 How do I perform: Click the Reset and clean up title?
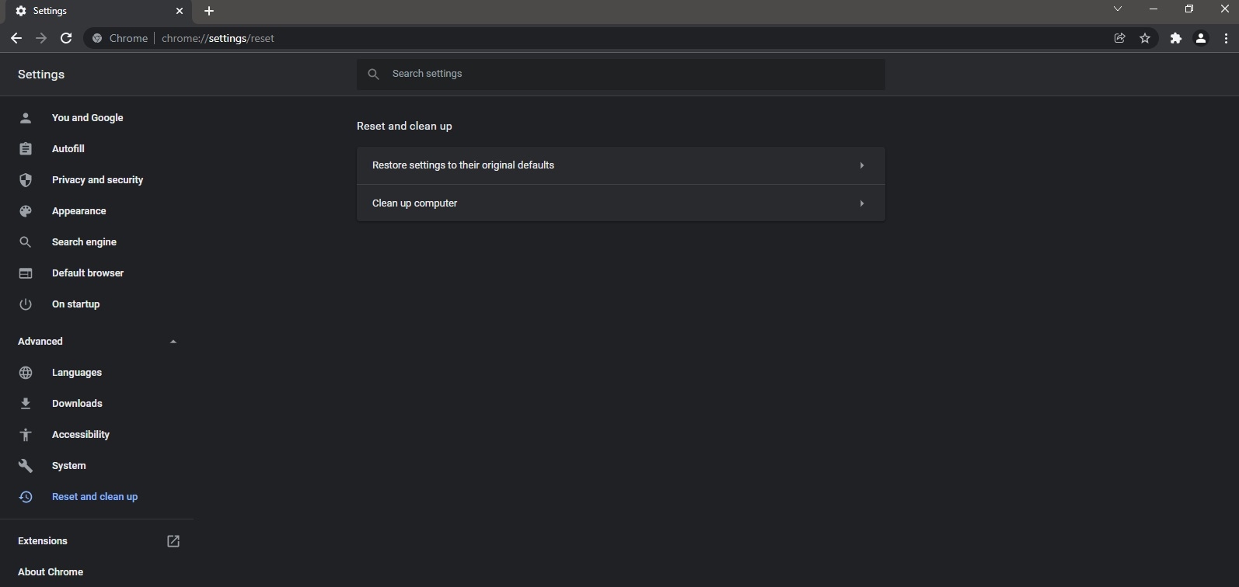click(404, 126)
